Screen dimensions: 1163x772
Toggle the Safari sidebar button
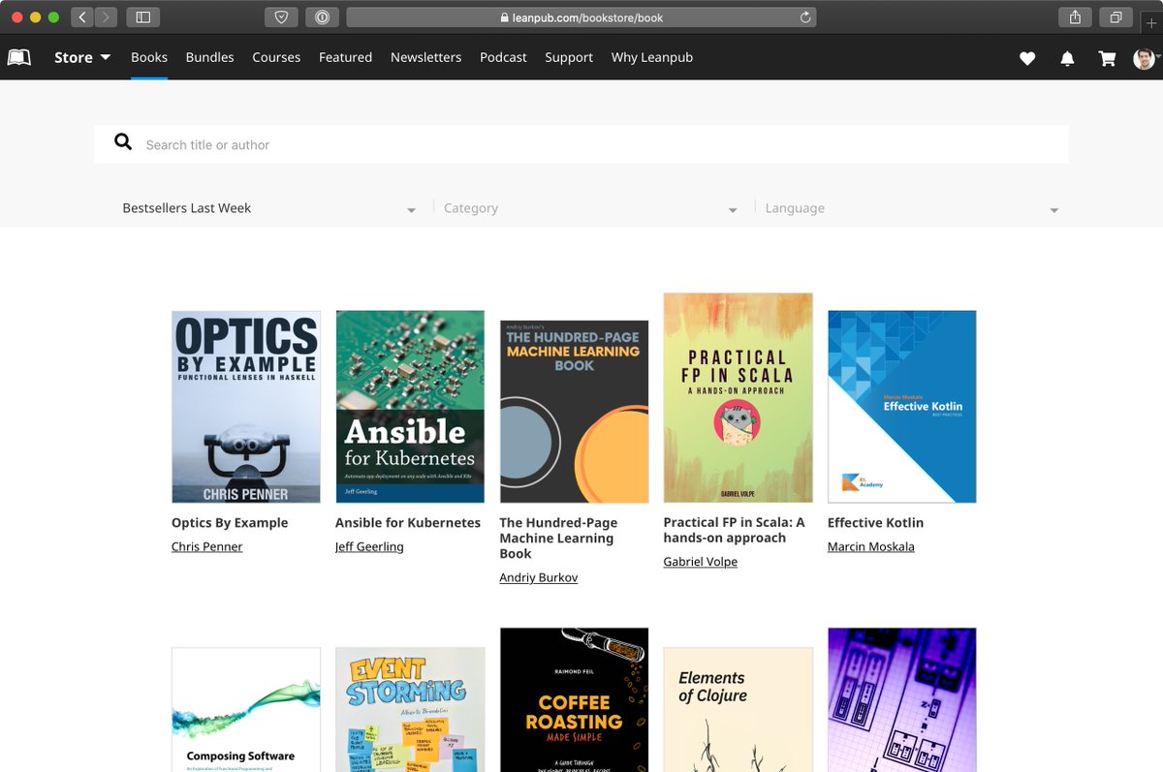(142, 17)
